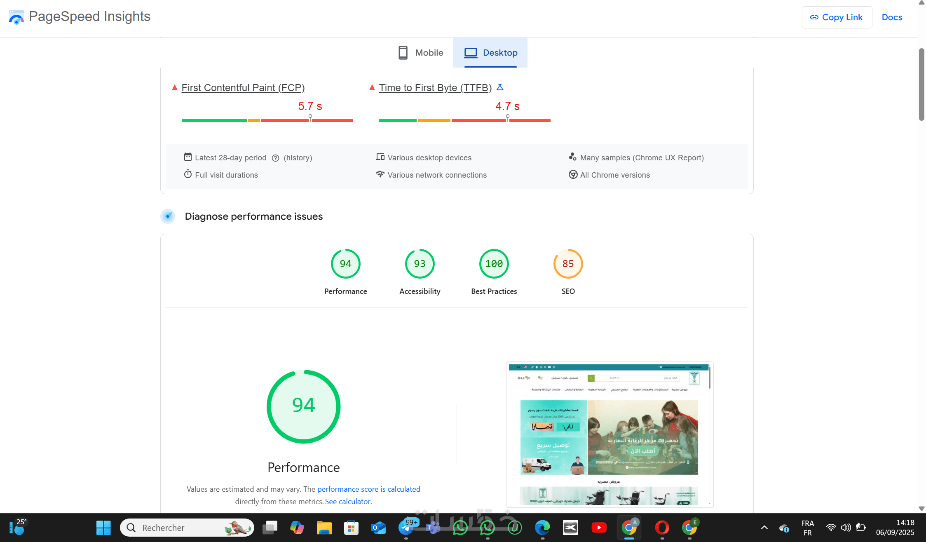The image size is (926, 542).
Task: Switch to the Mobile tab
Action: click(x=421, y=53)
